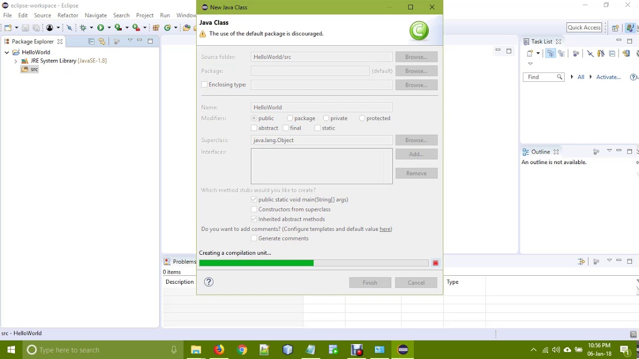Image resolution: width=639 pixels, height=359 pixels.
Task: Open dropdown arrow next to Run icon
Action: [x=109, y=28]
